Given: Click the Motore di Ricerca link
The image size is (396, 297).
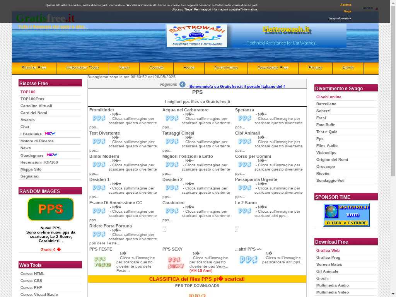Looking at the screenshot, I should tap(37, 141).
